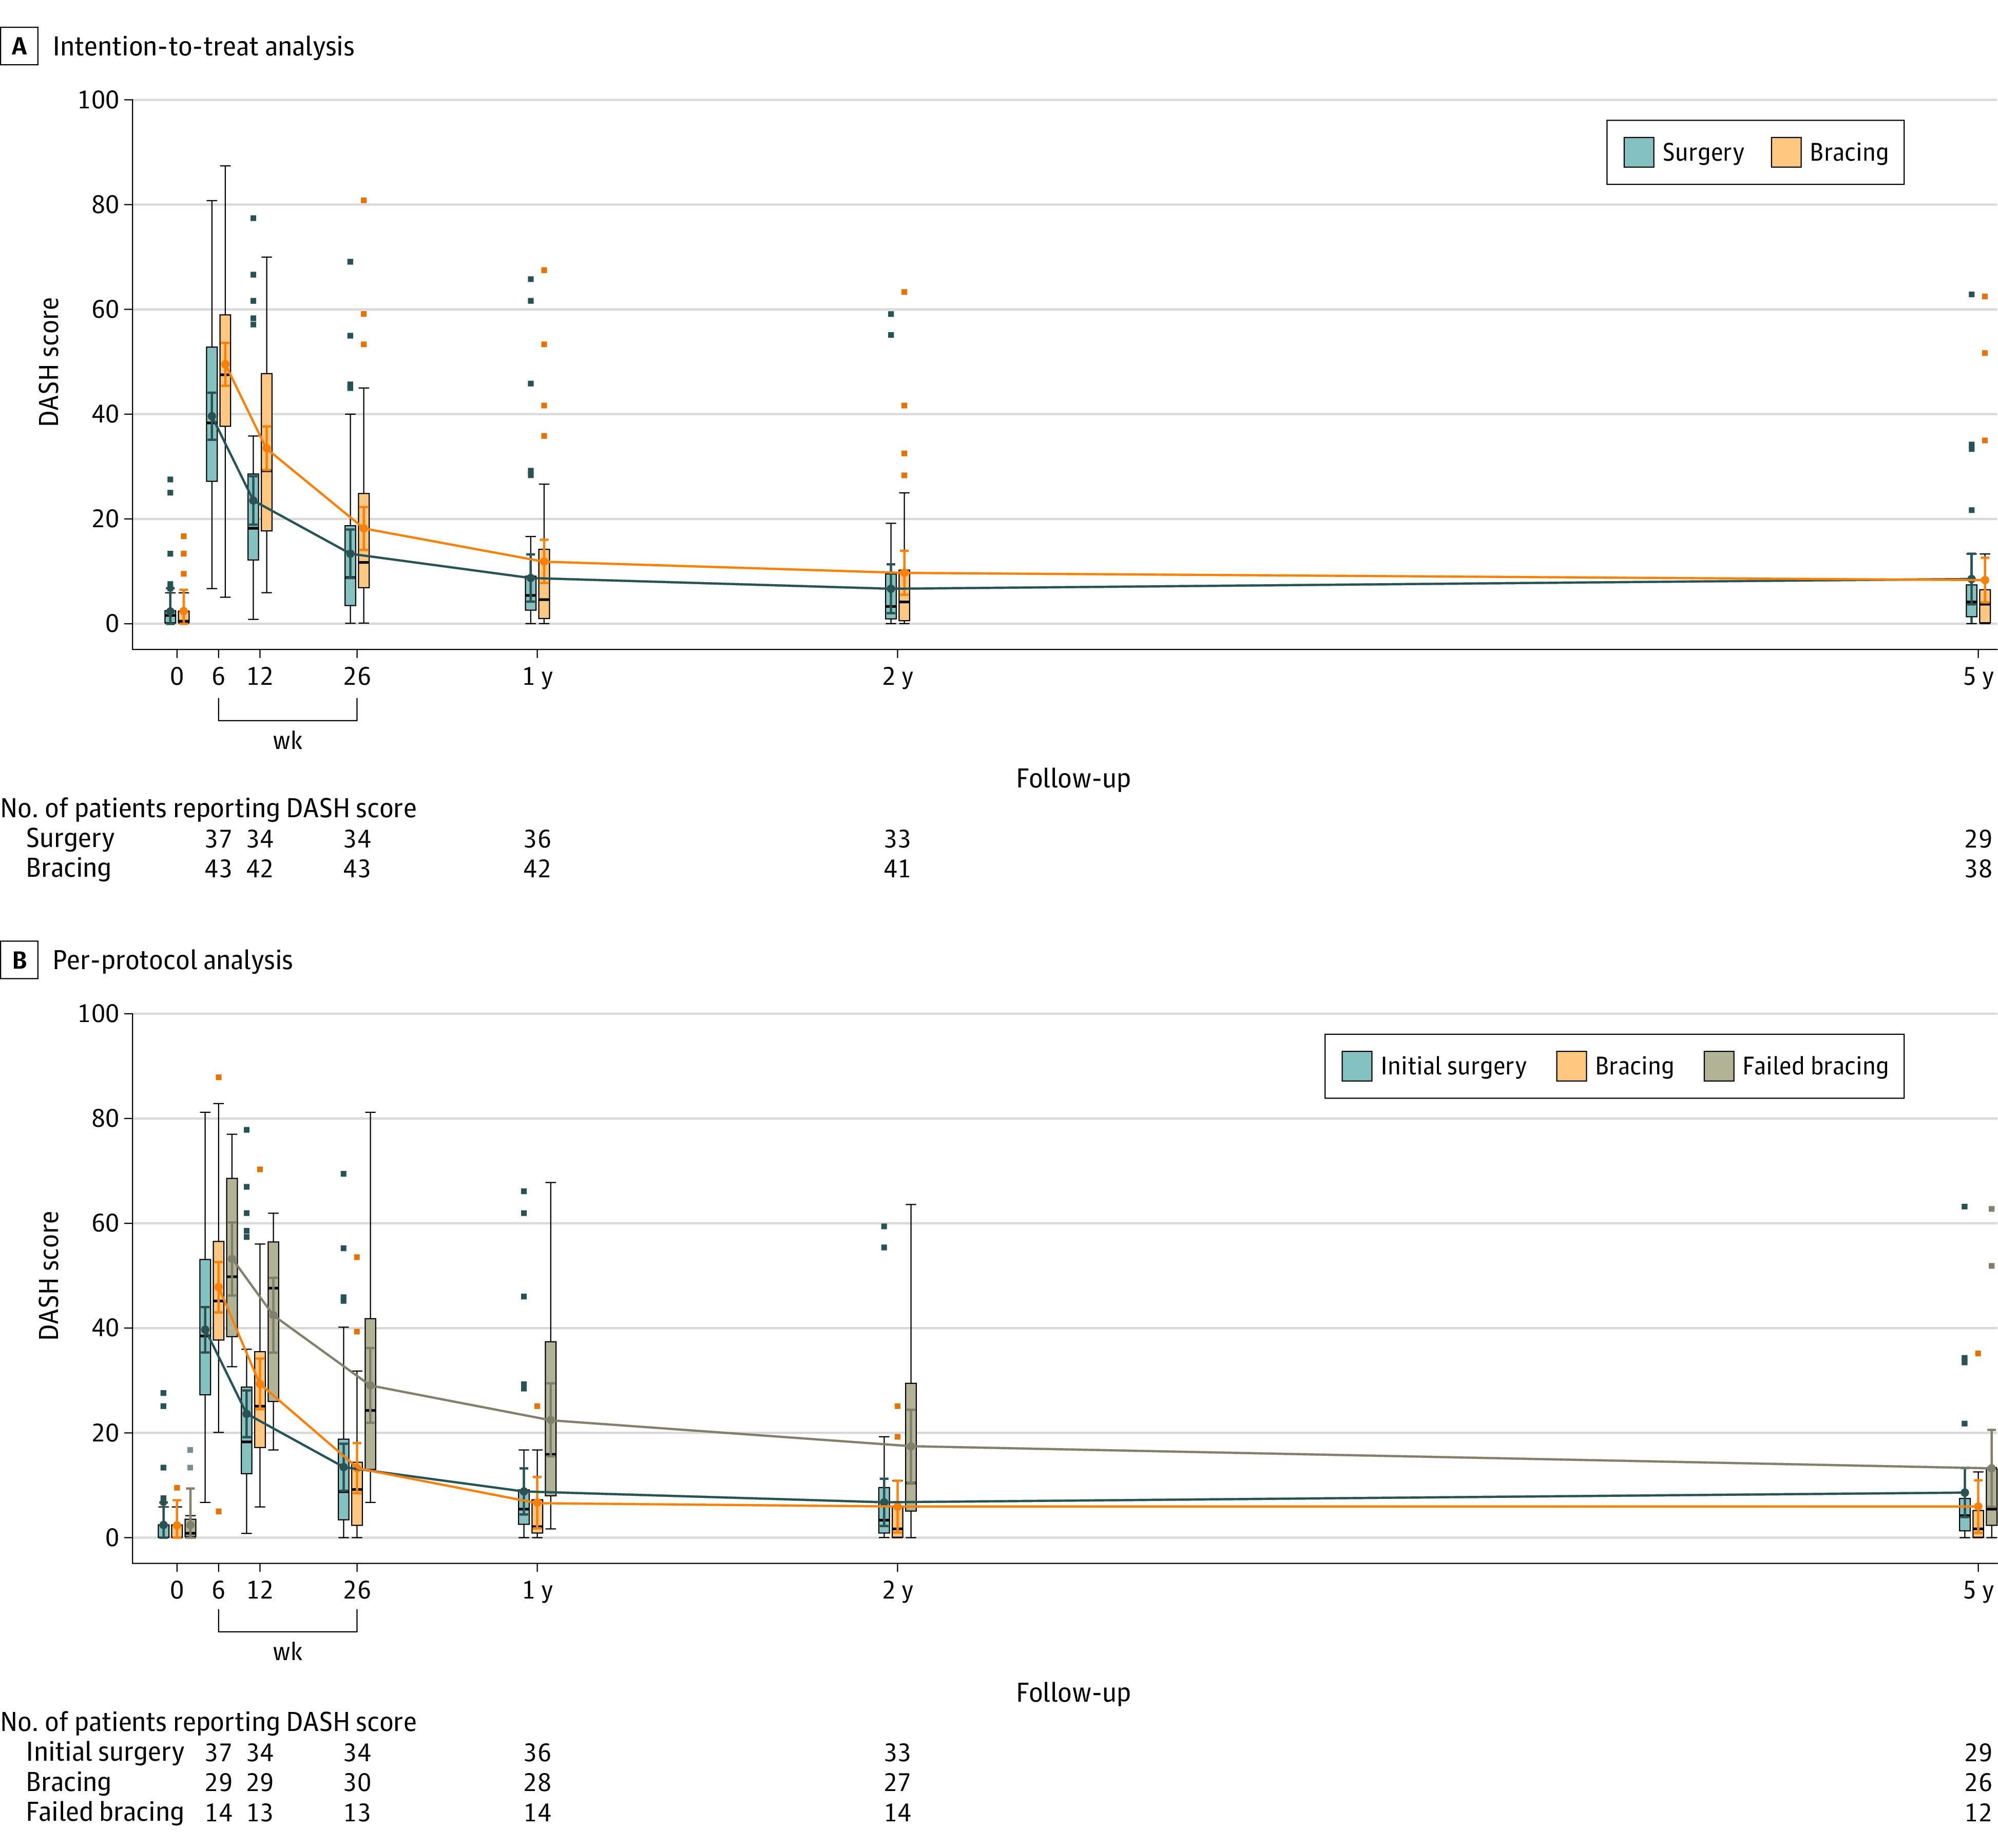The width and height of the screenshot is (1998, 1848).
Task: Click the x-axis tick '26' in panel A
Action: (357, 677)
